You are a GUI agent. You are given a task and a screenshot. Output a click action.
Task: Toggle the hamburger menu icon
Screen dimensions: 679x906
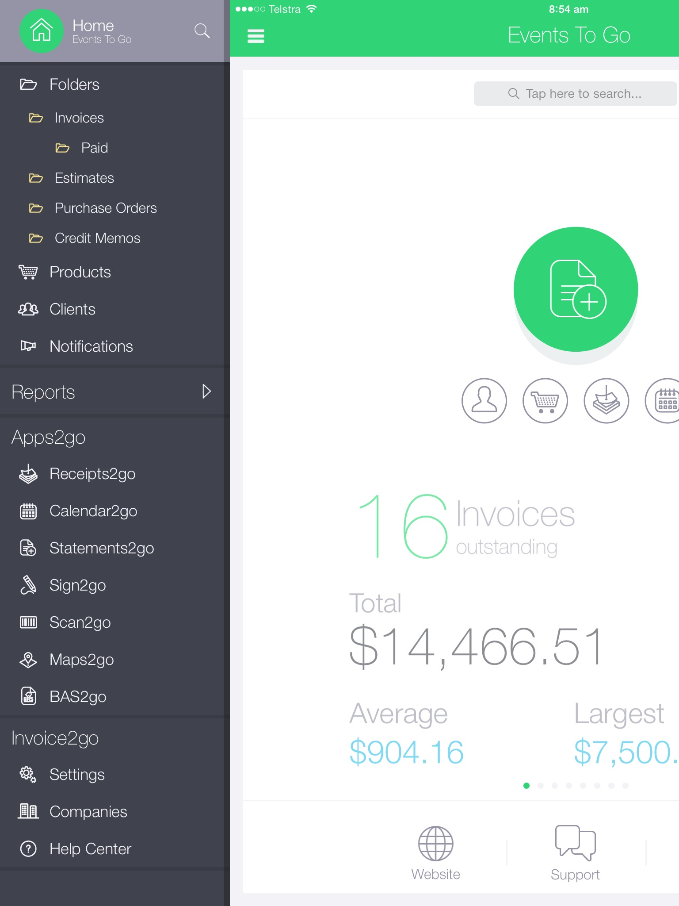pos(256,36)
